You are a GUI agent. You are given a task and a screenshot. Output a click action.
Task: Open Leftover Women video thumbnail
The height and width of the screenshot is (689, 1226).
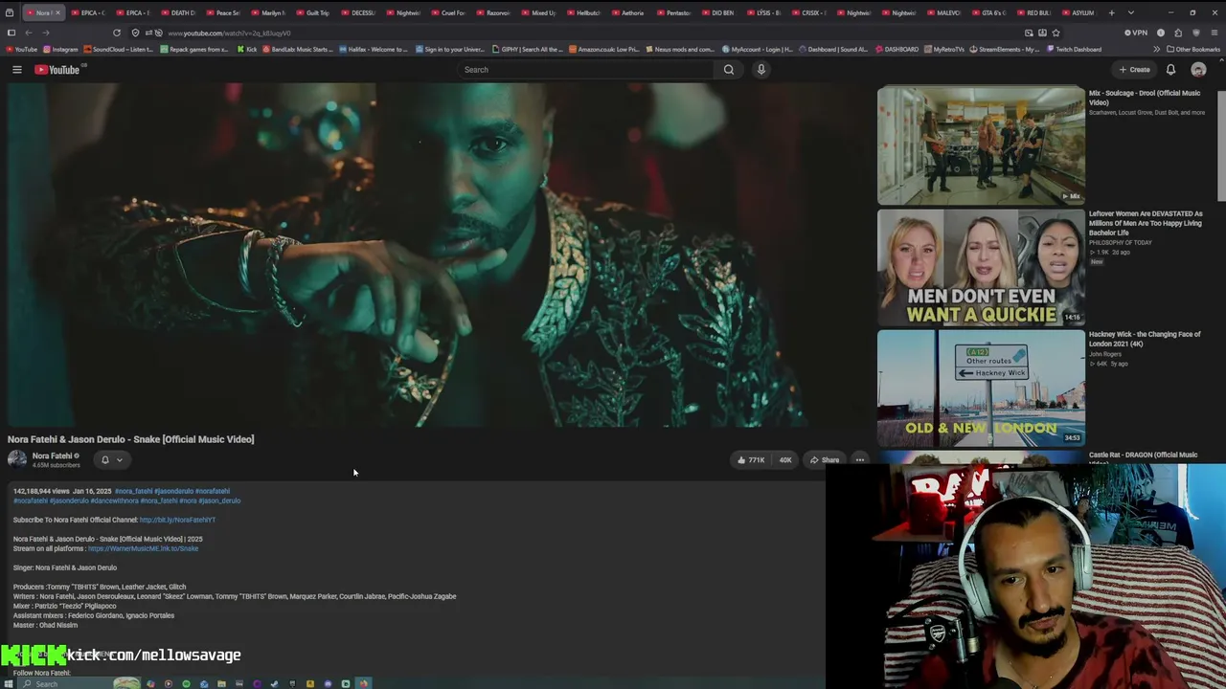pyautogui.click(x=981, y=267)
